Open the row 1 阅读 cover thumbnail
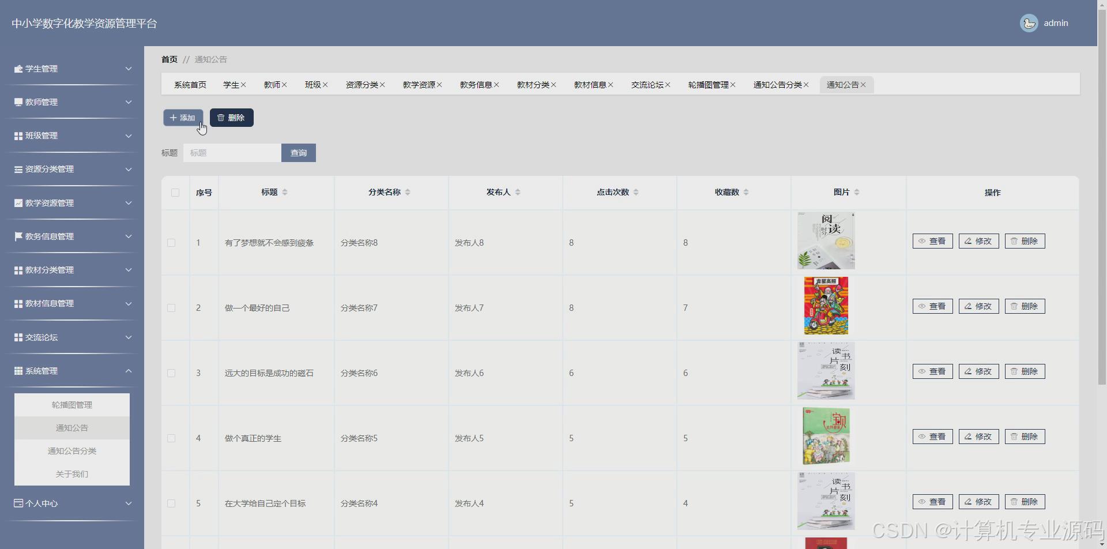This screenshot has height=549, width=1107. 826,240
